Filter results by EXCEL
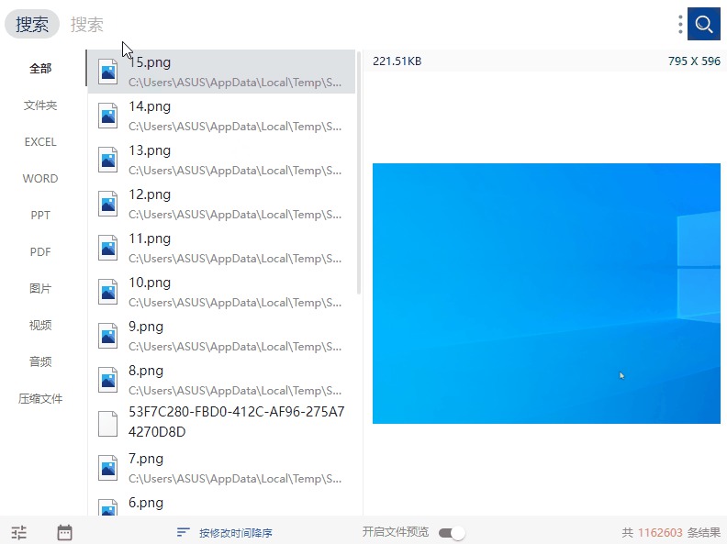Screen dimensions: 727x544 point(40,142)
